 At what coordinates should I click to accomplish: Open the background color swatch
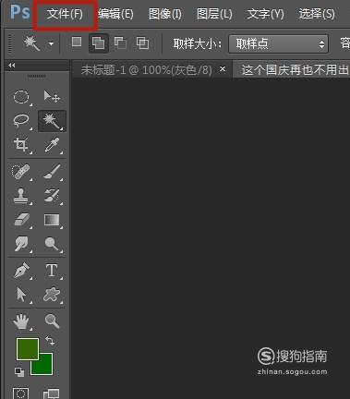pos(45,368)
